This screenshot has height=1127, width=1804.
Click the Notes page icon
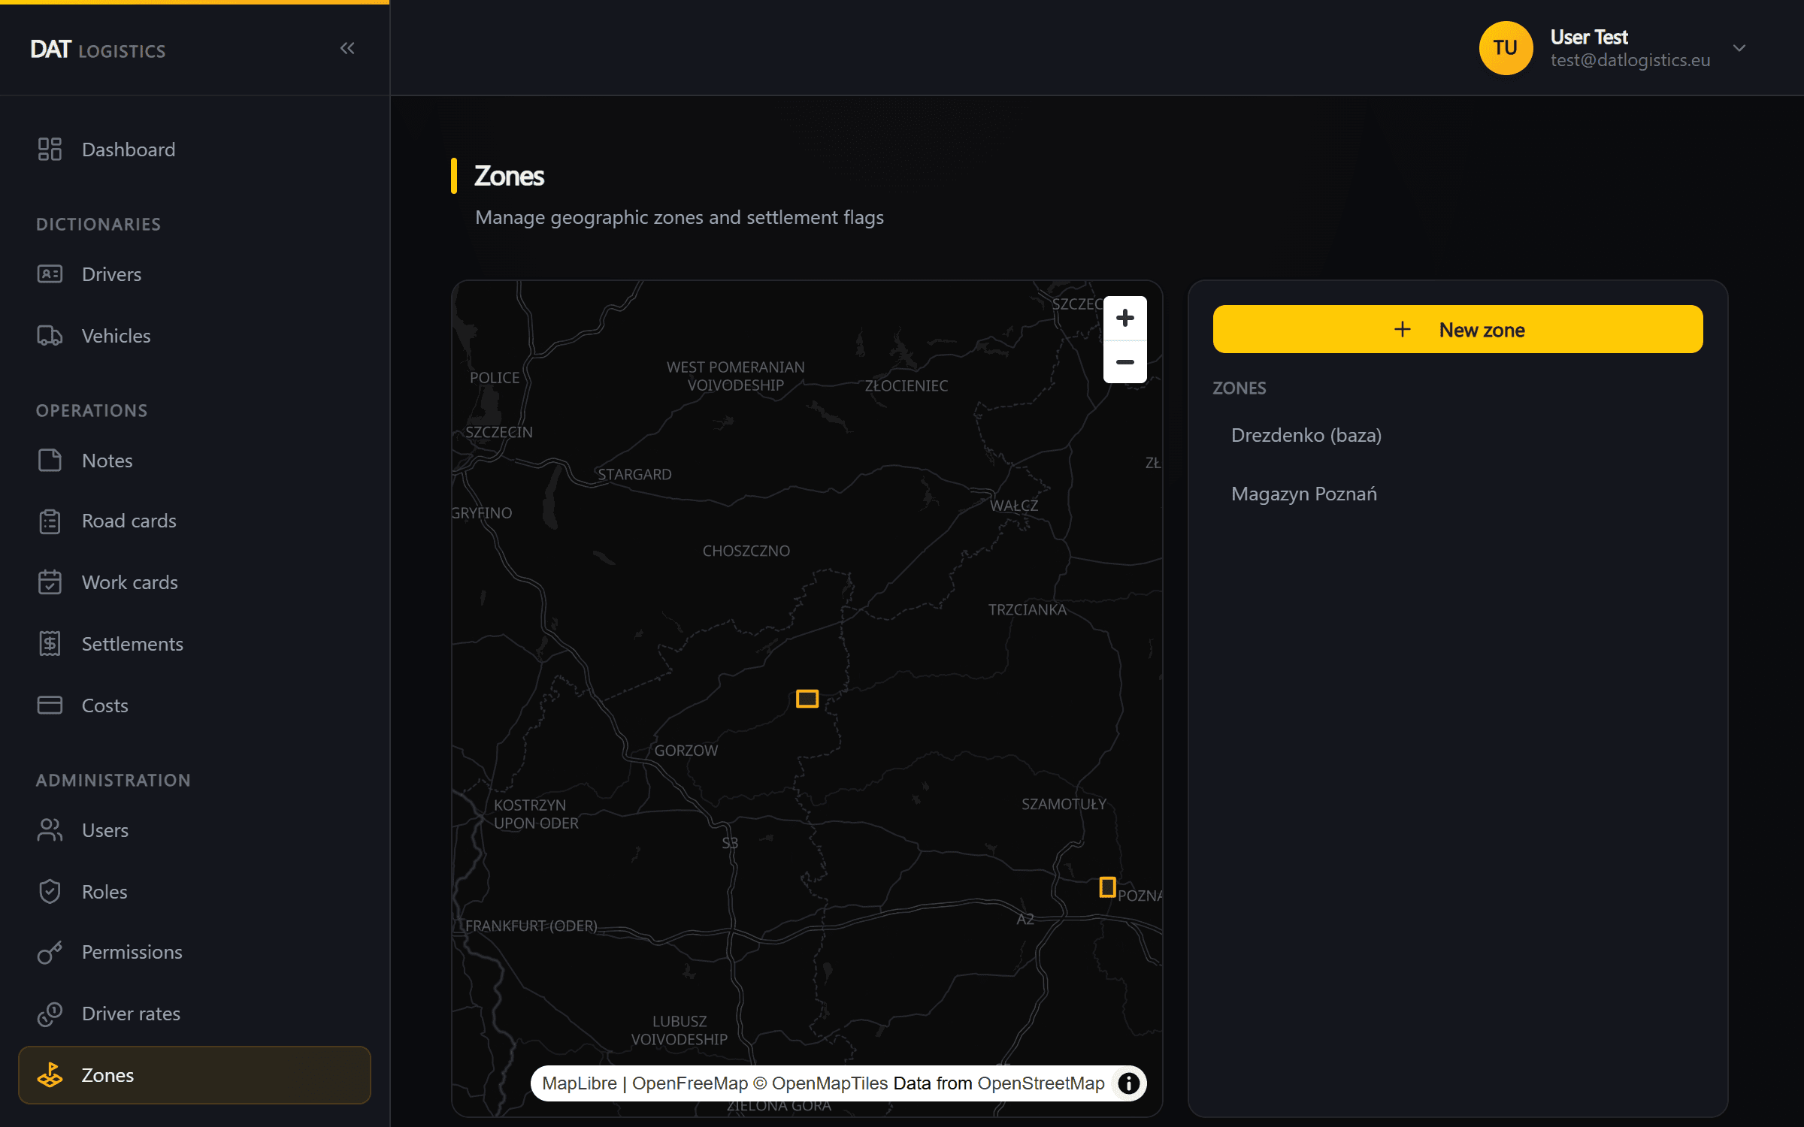click(50, 460)
